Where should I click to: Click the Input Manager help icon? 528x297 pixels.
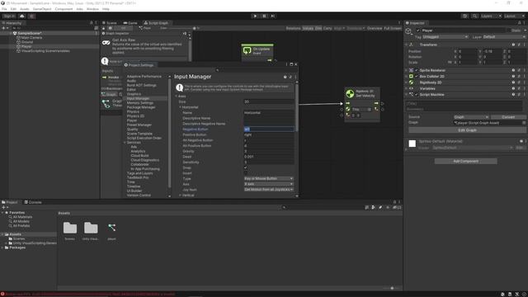285,77
